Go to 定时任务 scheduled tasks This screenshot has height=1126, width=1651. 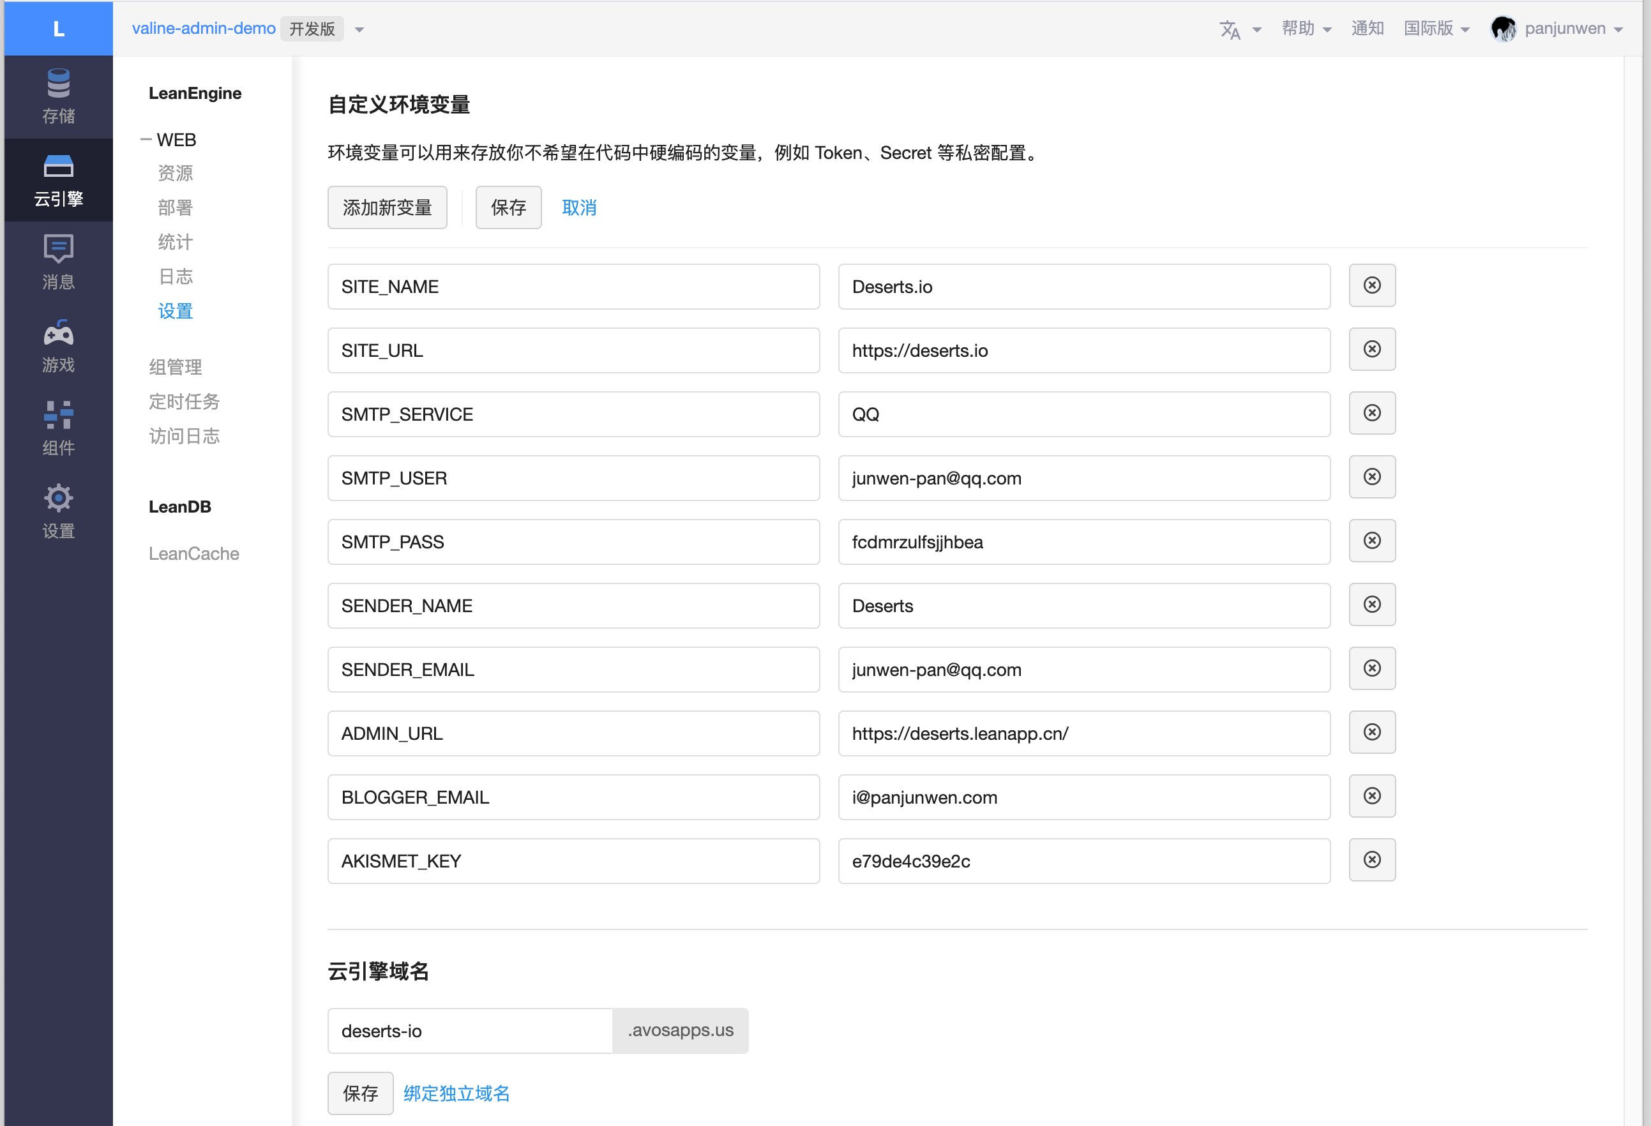coord(184,402)
